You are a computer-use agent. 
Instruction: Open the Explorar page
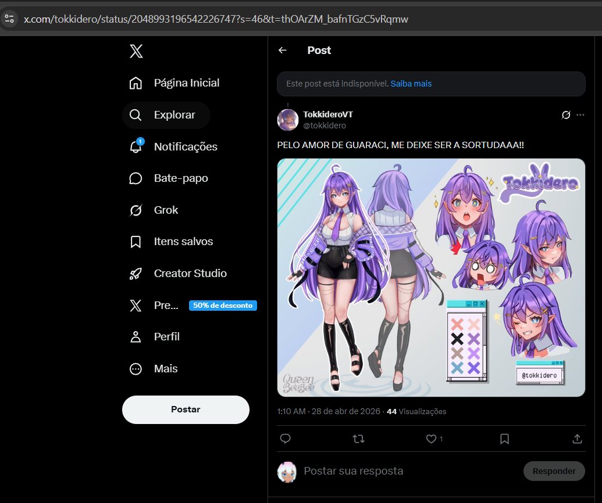(x=166, y=115)
